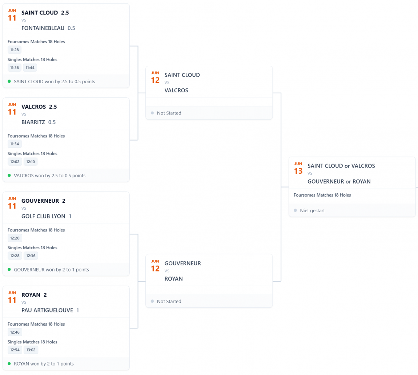Select the 12:36 singles match chip
Viewport: 418px width, 375px height.
click(31, 256)
